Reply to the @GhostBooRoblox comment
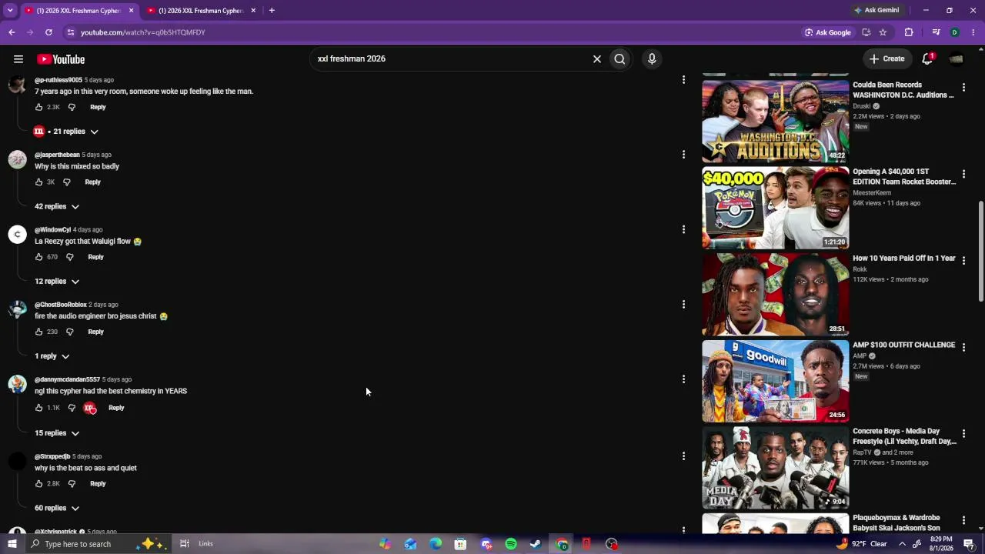Viewport: 985px width, 554px height. coord(95,332)
